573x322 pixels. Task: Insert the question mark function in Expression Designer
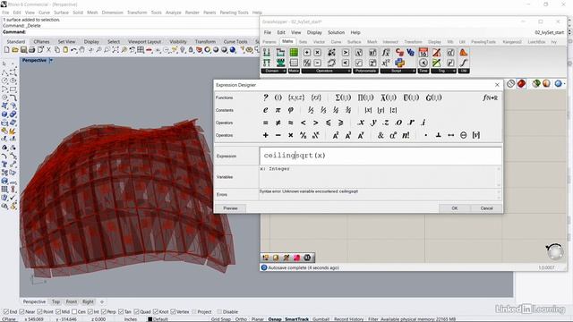point(266,97)
